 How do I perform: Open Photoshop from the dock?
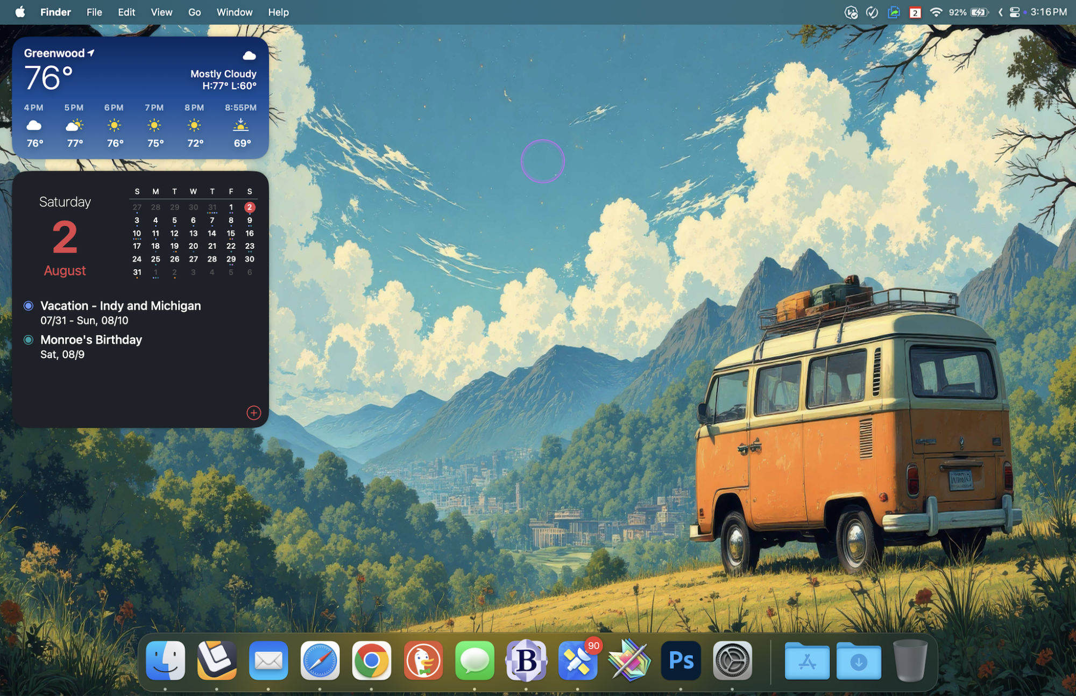681,661
